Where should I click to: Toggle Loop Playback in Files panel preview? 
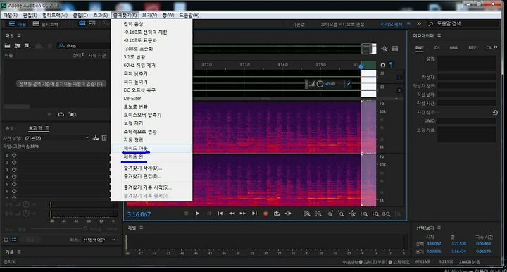(61, 114)
